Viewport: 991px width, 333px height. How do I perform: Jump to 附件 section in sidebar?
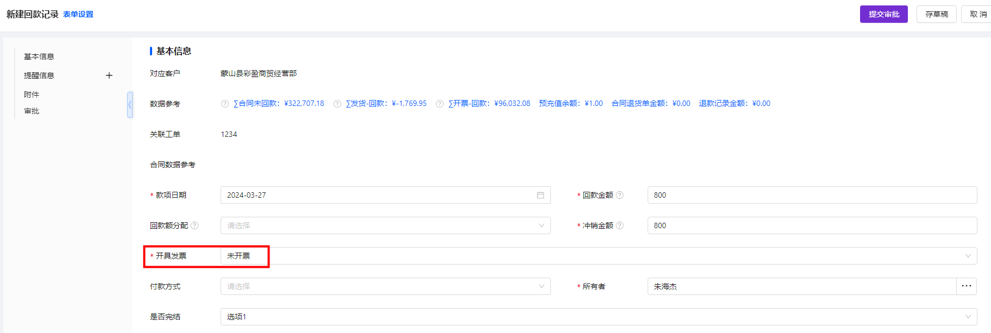(32, 95)
